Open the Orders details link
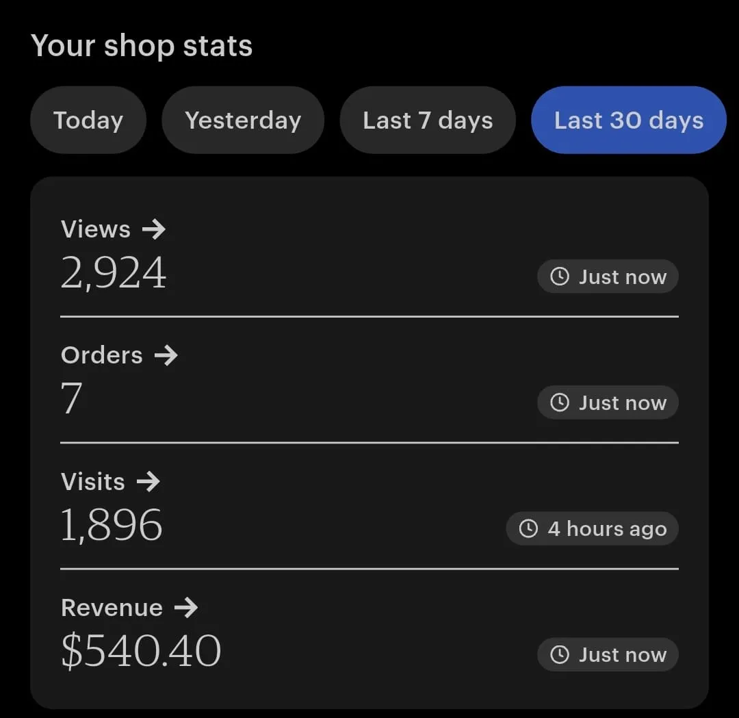The height and width of the screenshot is (718, 739). click(x=102, y=355)
